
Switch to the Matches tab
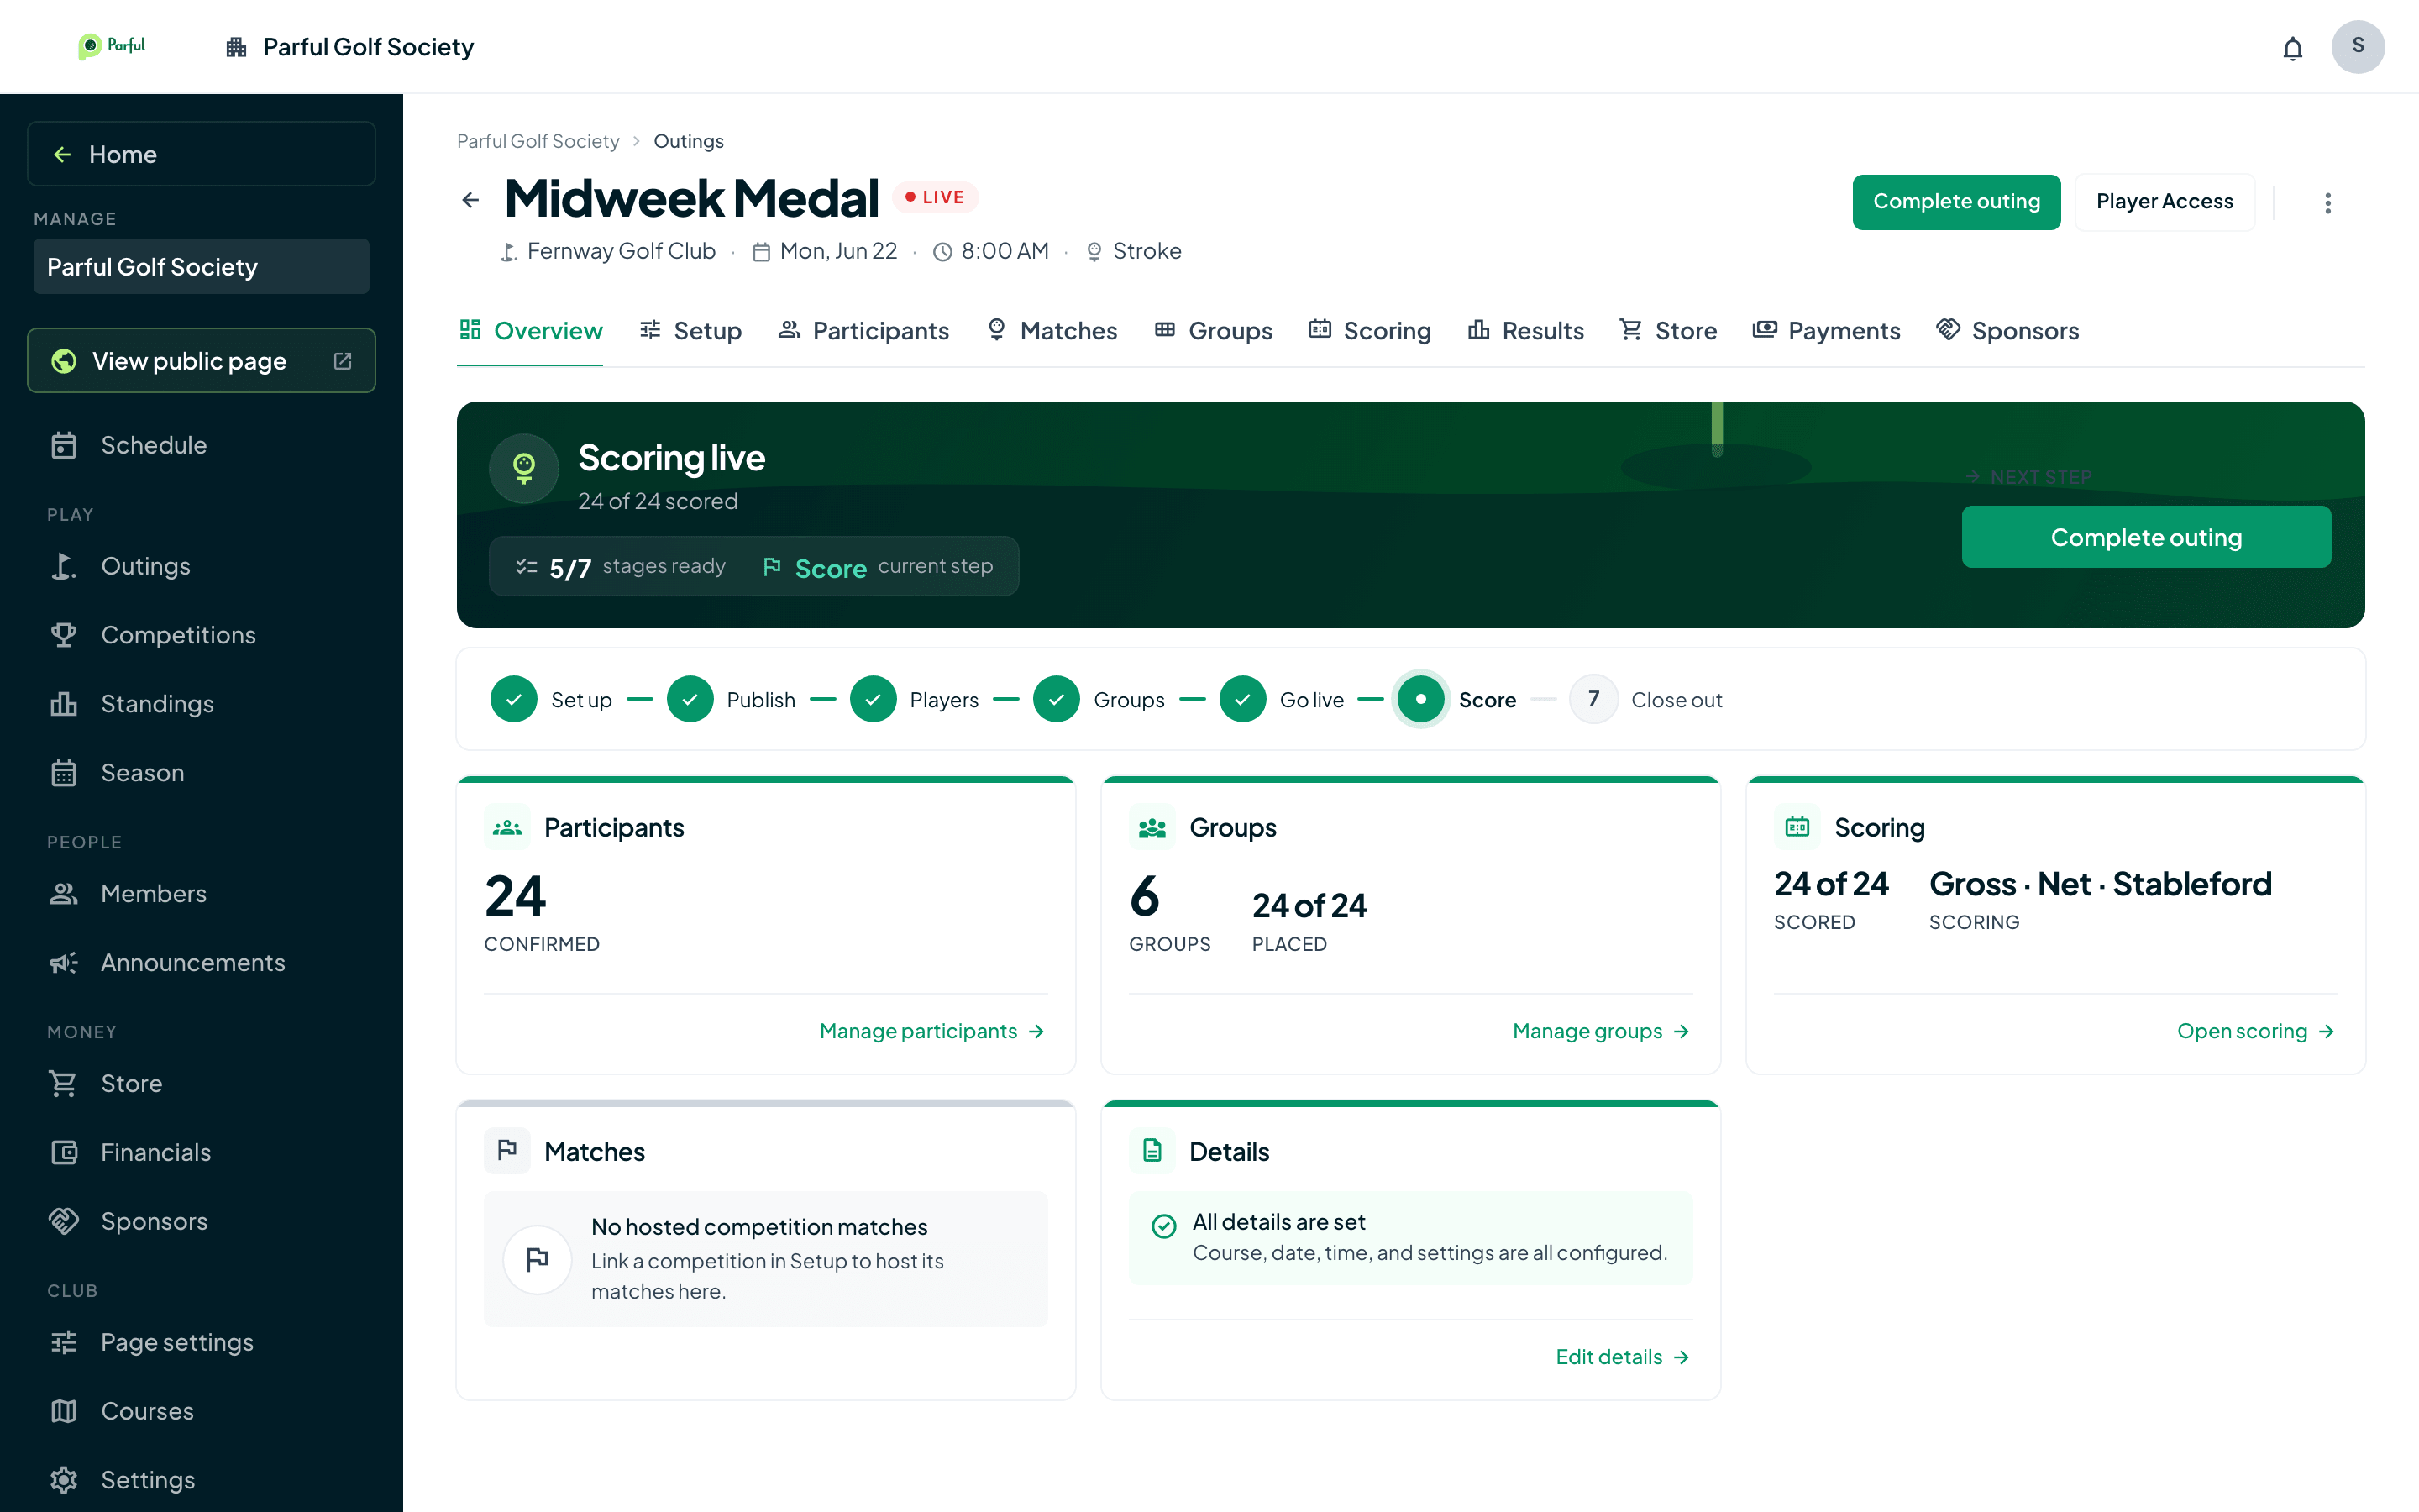tap(1052, 331)
